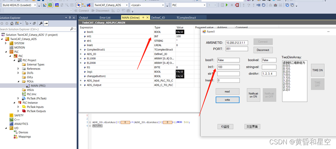This screenshot has height=149, width=336.
Task: Expand the ADS_IO variable row
Action: coord(81,54)
